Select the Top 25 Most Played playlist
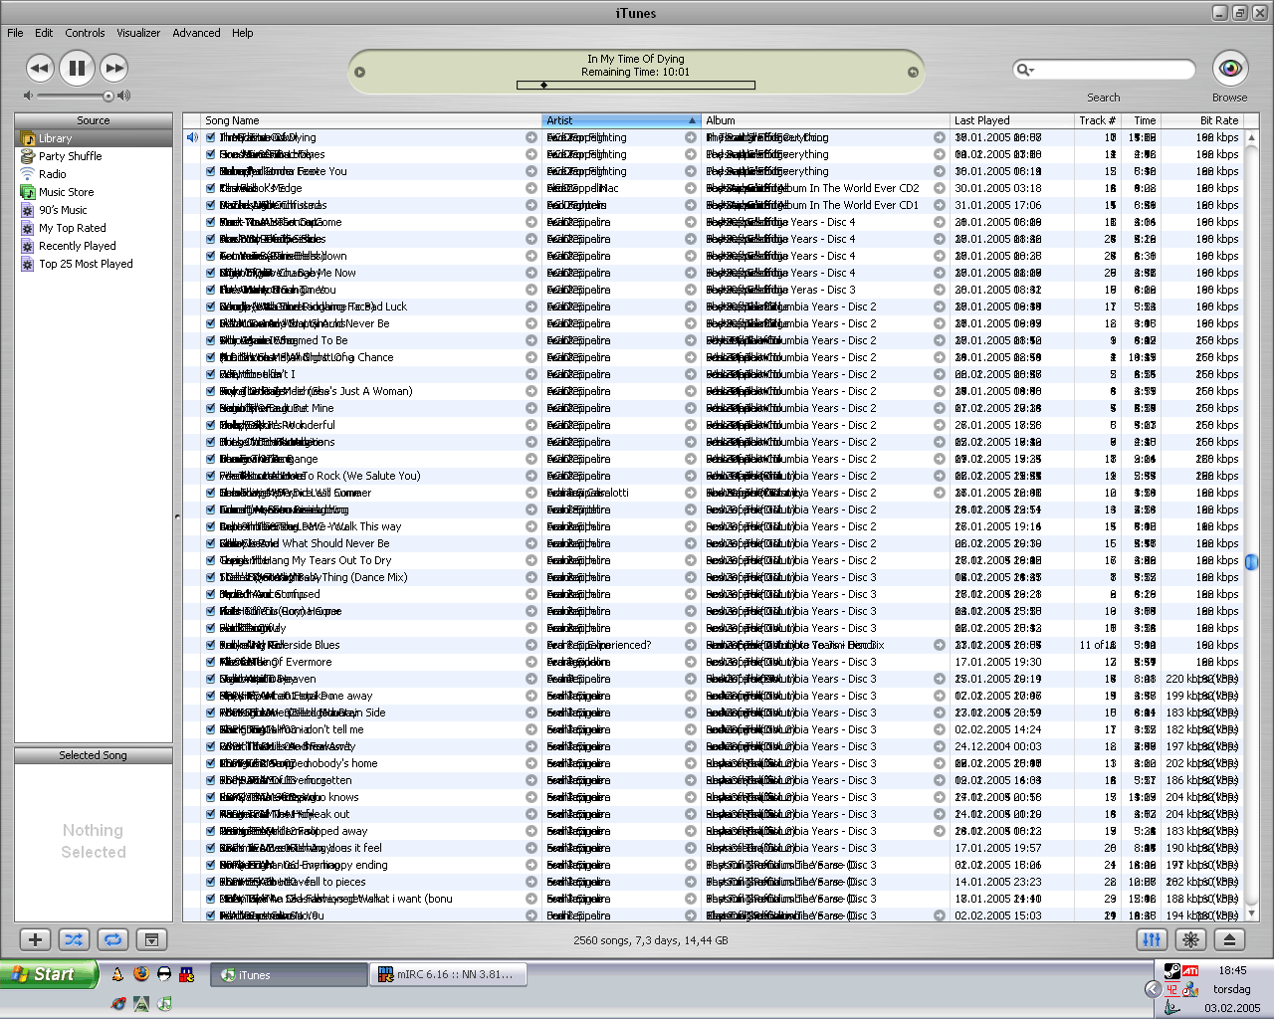 click(94, 264)
